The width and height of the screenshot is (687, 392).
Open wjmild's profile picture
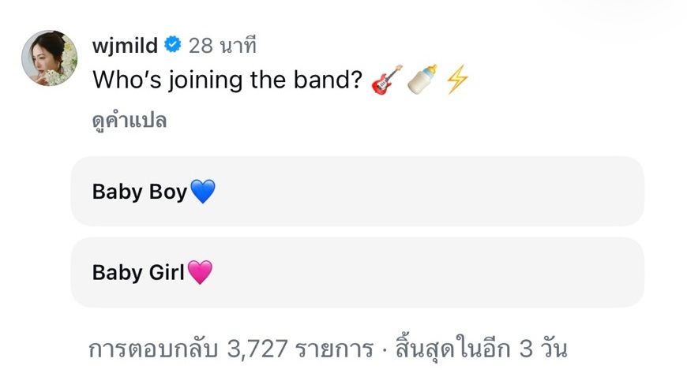(x=50, y=58)
